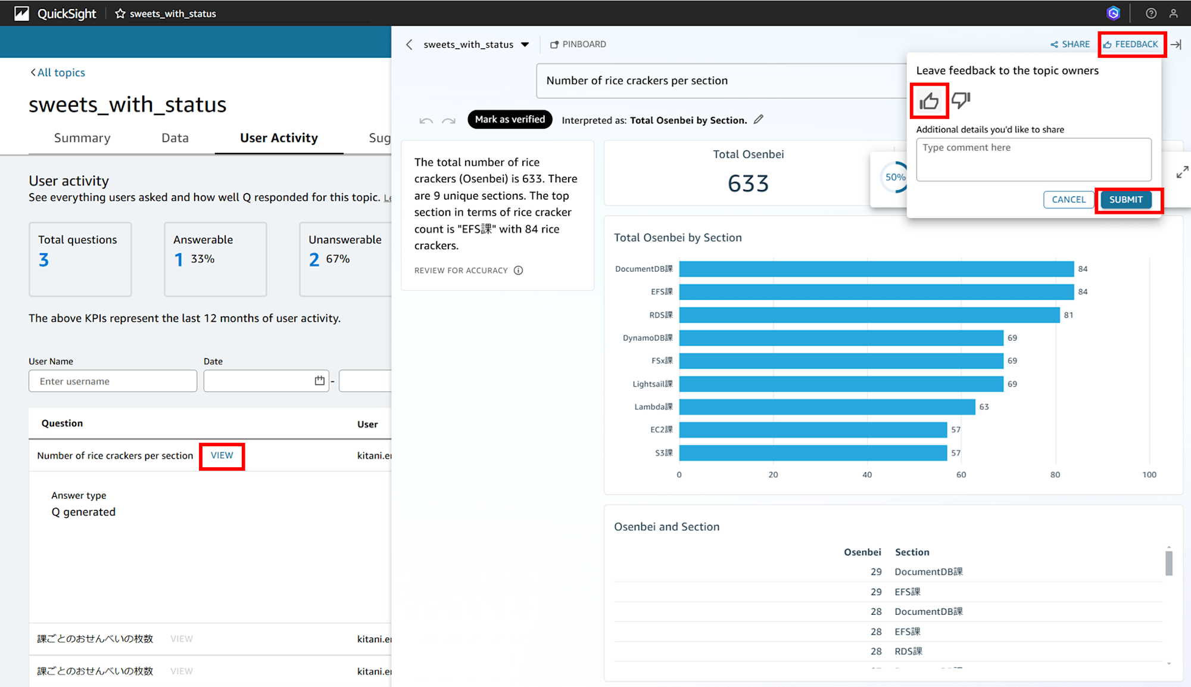Click the undo arrow icon
This screenshot has height=687, width=1191.
tap(426, 120)
